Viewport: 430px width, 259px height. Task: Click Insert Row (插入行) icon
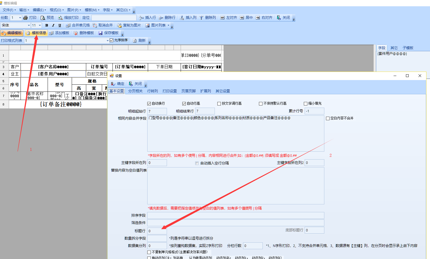(x=141, y=18)
